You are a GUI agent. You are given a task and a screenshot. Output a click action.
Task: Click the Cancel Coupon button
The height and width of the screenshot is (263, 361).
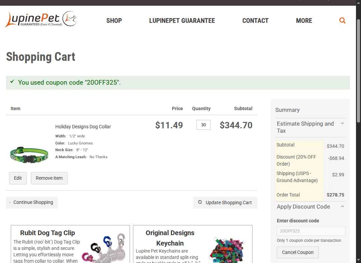coord(298,252)
